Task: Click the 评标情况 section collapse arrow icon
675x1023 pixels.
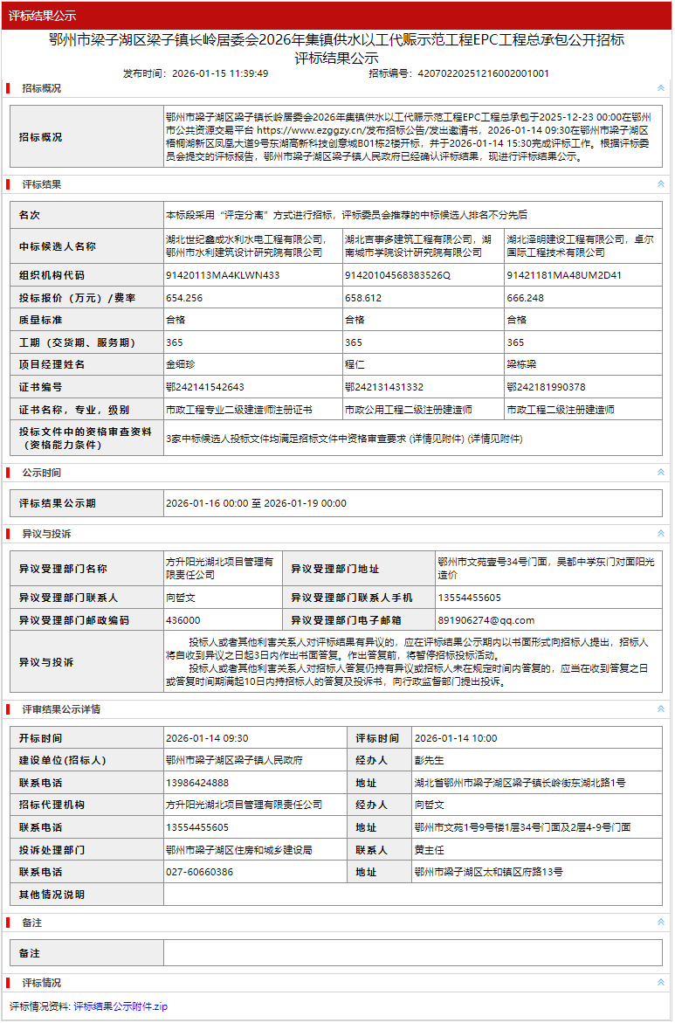Action: click(661, 983)
